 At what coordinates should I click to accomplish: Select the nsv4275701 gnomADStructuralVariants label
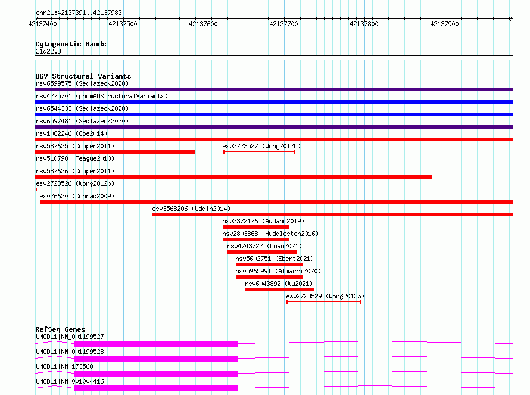(102, 96)
